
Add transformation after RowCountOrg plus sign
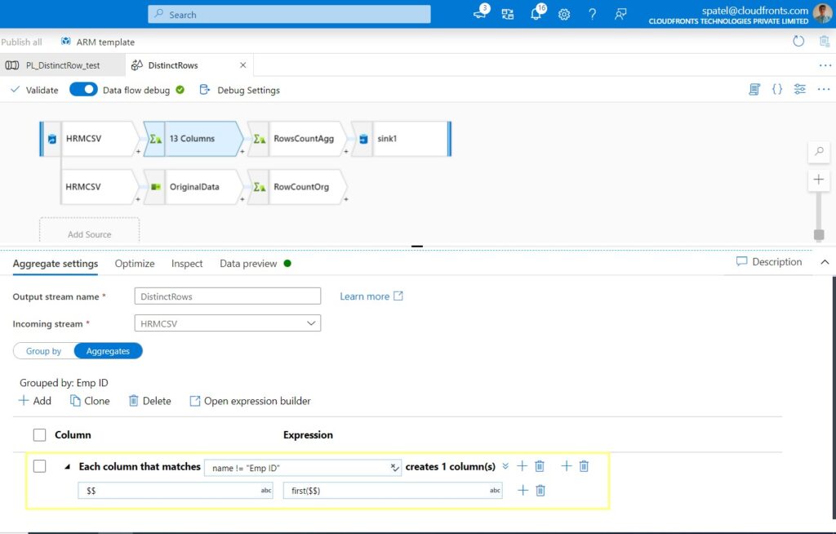(345, 199)
